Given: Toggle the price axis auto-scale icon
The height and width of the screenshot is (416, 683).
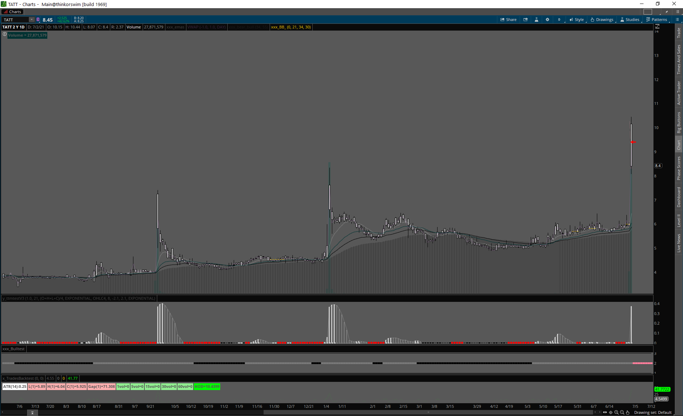Looking at the screenshot, I should 657,27.
